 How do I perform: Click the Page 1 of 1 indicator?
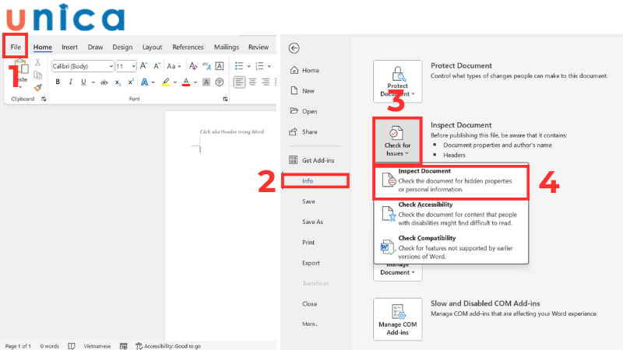[18, 346]
